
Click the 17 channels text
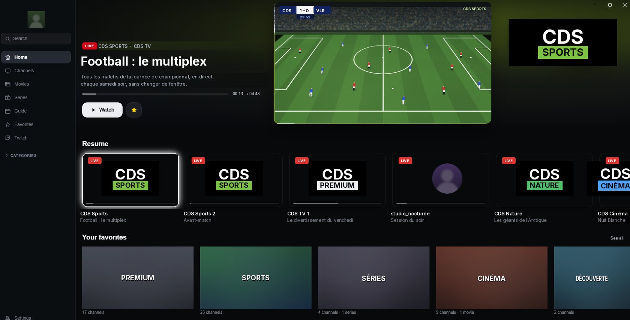pos(93,313)
